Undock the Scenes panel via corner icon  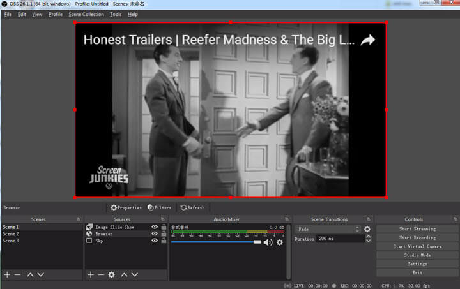[78, 219]
